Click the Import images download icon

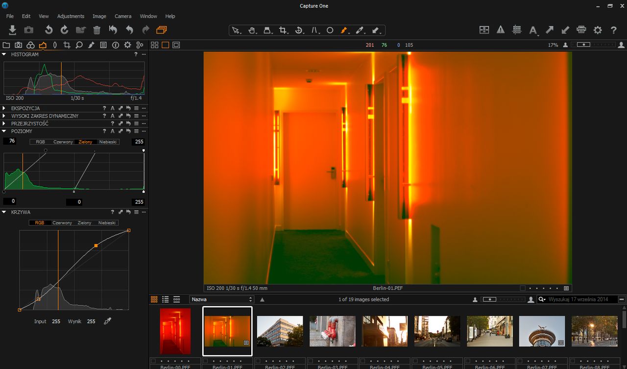pyautogui.click(x=13, y=30)
